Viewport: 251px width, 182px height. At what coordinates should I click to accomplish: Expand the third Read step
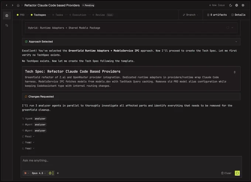pyautogui.click(x=28, y=148)
